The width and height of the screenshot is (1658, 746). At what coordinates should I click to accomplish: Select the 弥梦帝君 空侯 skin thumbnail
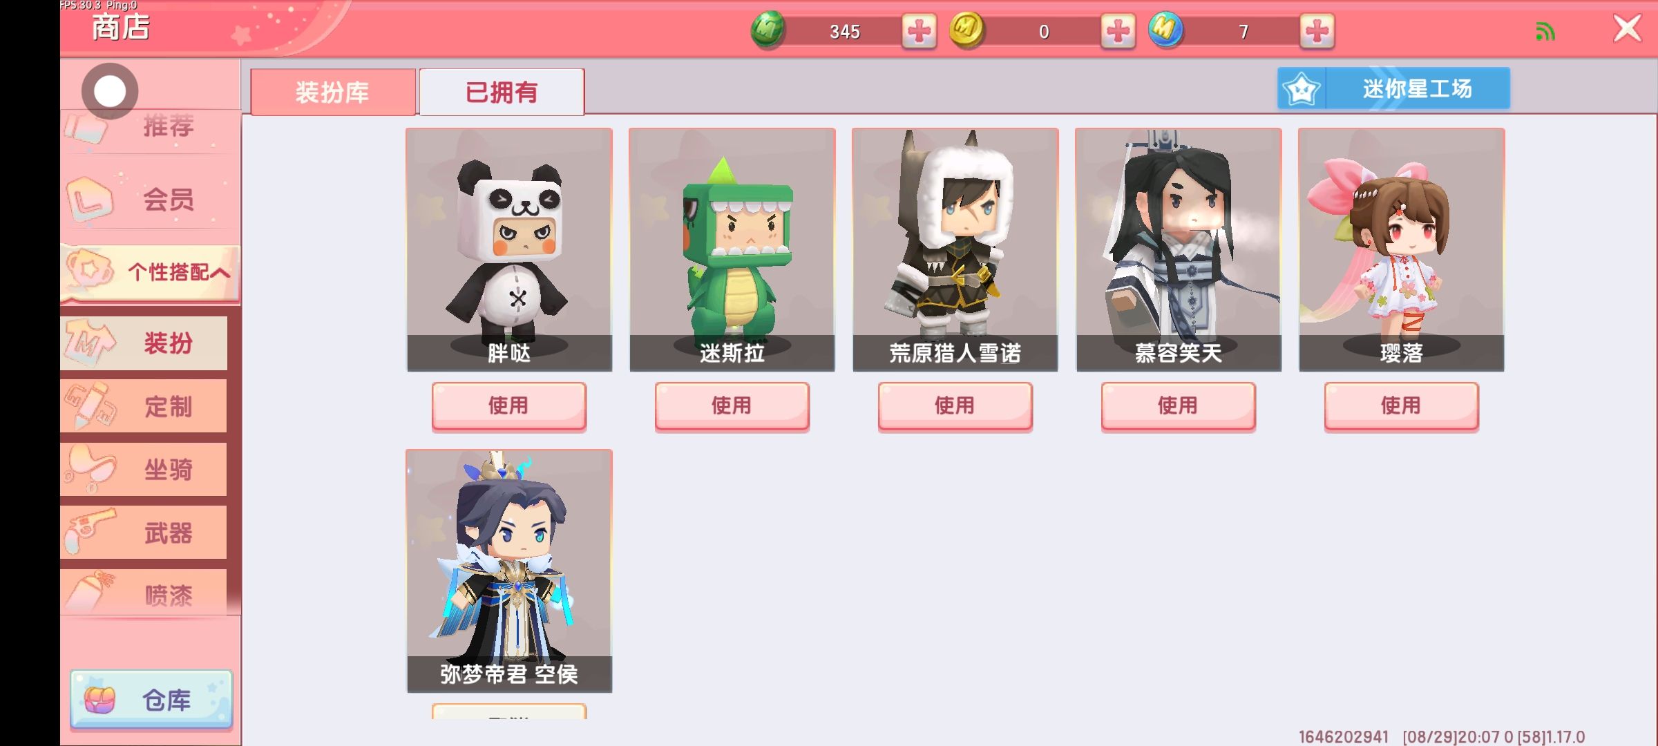(509, 571)
